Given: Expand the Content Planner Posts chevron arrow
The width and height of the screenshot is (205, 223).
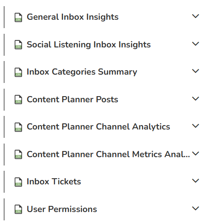Looking at the screenshot, I should (x=195, y=98).
